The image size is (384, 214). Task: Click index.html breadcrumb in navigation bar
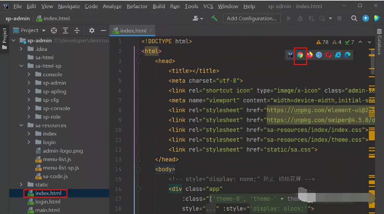coord(53,18)
